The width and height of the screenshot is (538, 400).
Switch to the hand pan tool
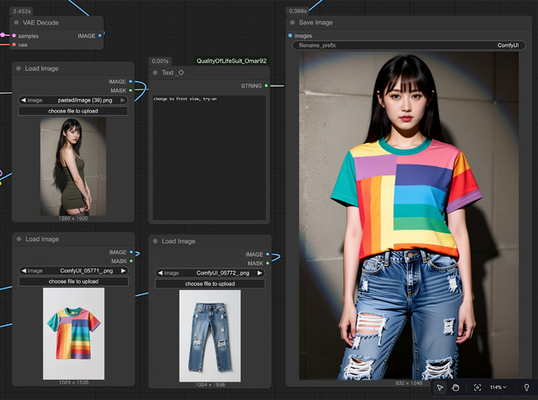click(x=456, y=387)
